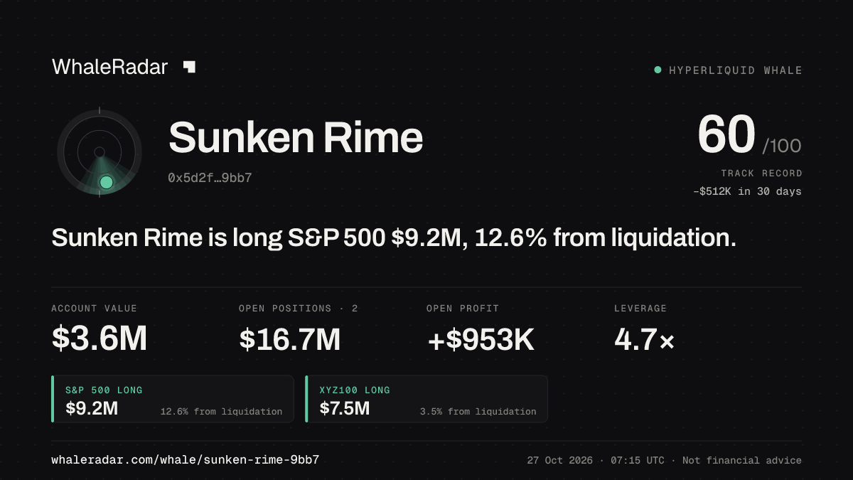The image size is (853, 480).
Task: Click the TRACK RECORD label
Action: point(761,174)
